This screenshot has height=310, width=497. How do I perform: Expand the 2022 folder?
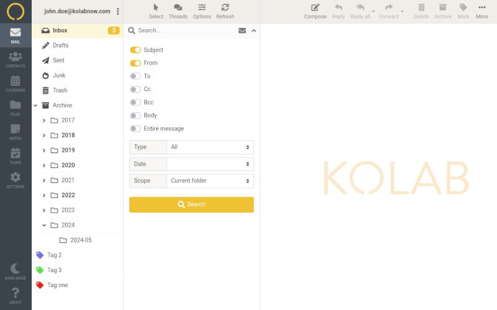point(44,195)
